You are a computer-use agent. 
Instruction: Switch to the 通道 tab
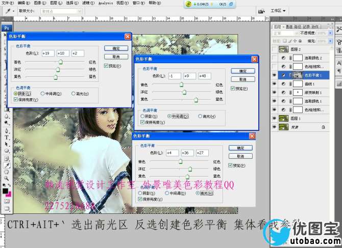point(289,26)
